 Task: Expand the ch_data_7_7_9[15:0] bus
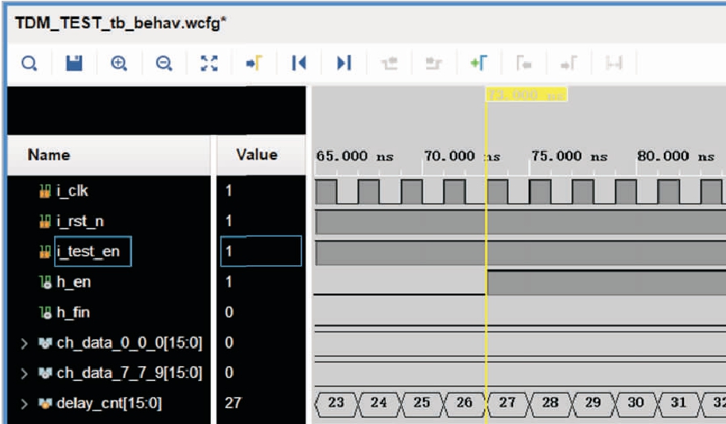click(x=24, y=373)
